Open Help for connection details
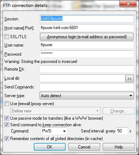This screenshot has height=155, width=139. (119, 147)
